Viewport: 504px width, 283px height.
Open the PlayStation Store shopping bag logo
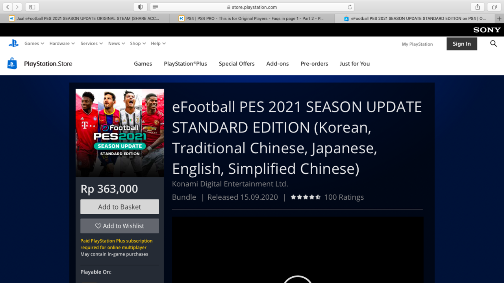coord(12,64)
